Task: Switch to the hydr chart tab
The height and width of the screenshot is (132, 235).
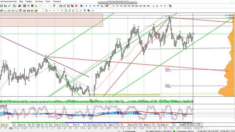Action: [122, 128]
